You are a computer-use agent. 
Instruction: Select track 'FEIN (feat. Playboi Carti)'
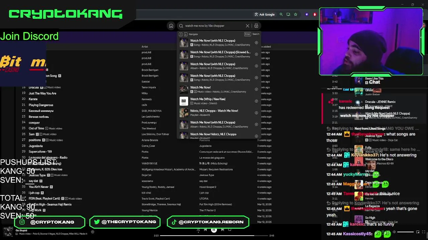click(x=44, y=198)
